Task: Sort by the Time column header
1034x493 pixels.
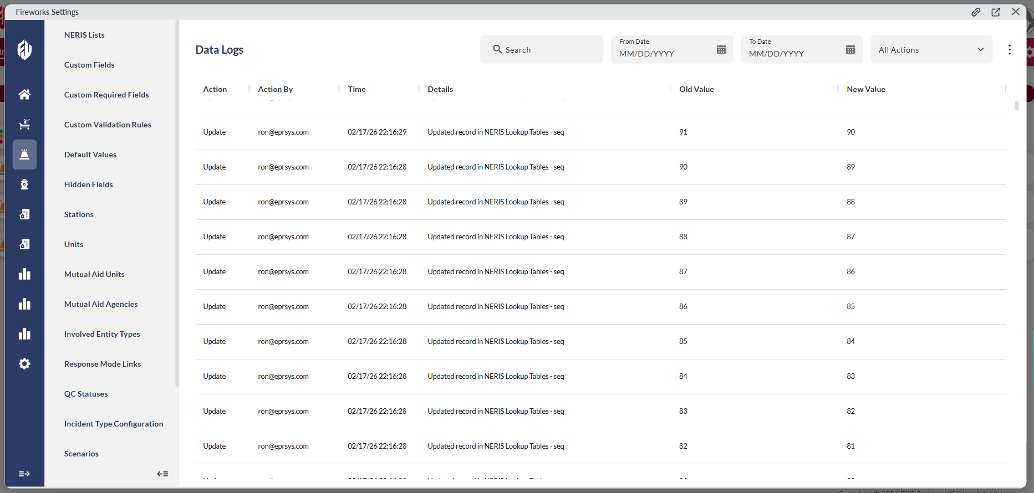Action: pos(356,89)
